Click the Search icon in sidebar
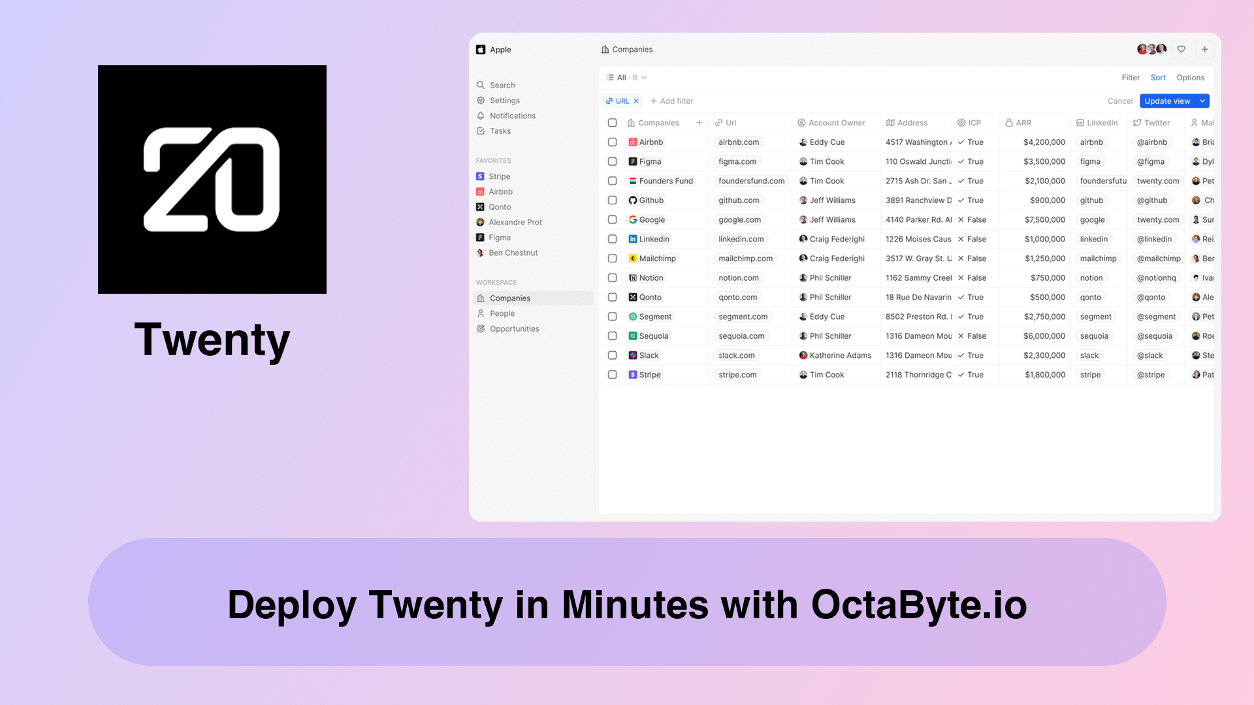 (x=481, y=84)
